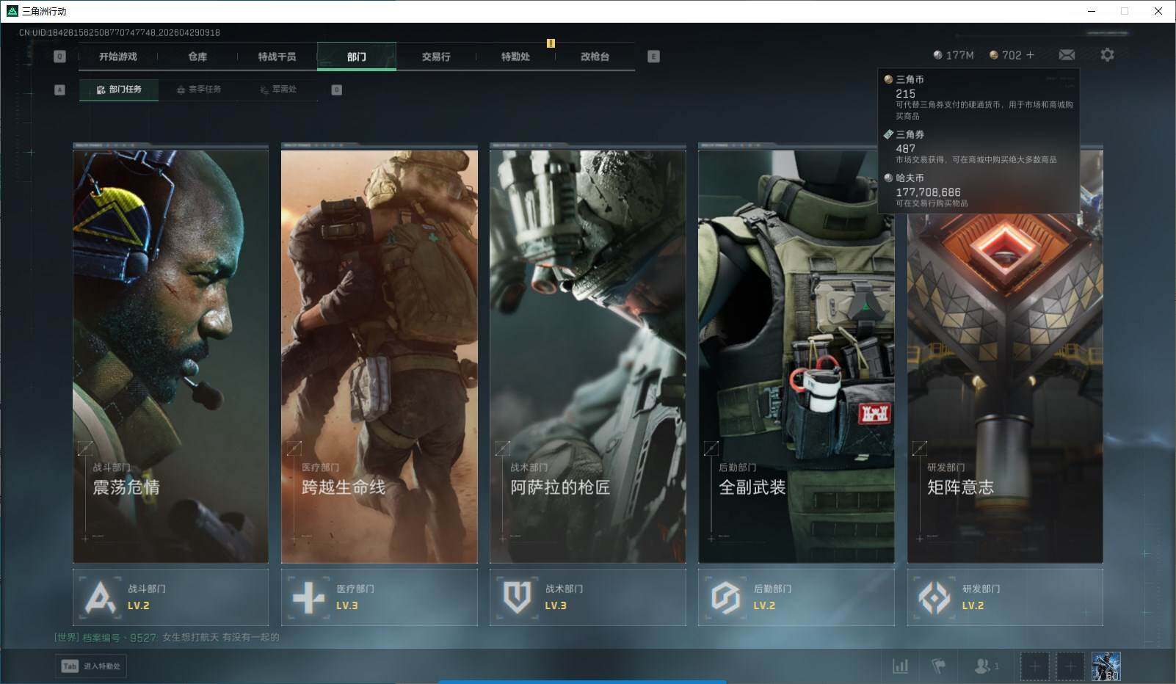Viewport: 1176px width, 684px height.
Task: Open the 改枪台 tab
Action: [x=595, y=57]
